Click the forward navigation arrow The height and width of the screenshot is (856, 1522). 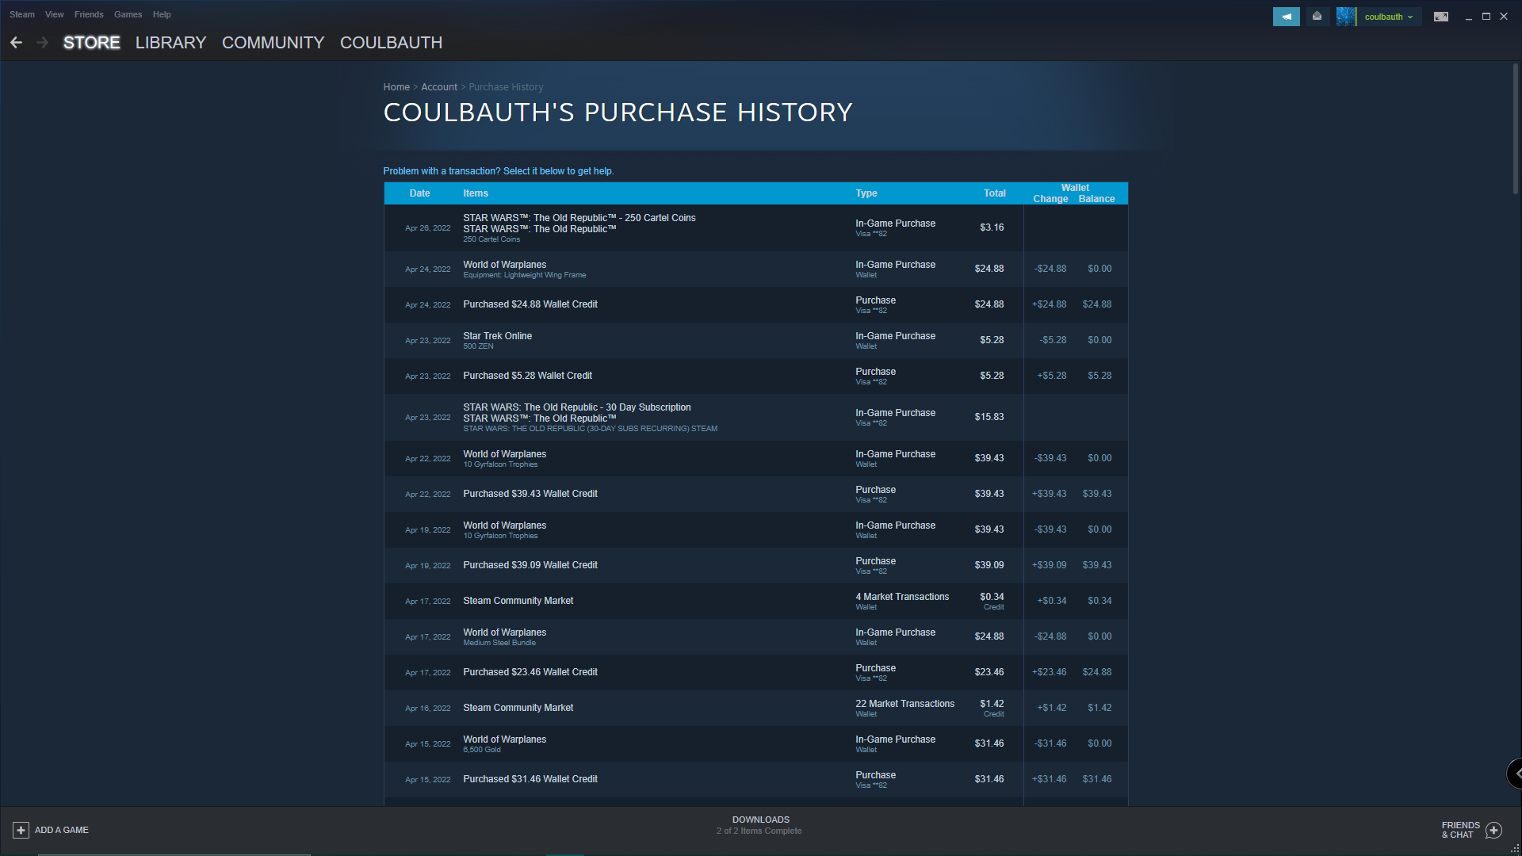point(43,43)
